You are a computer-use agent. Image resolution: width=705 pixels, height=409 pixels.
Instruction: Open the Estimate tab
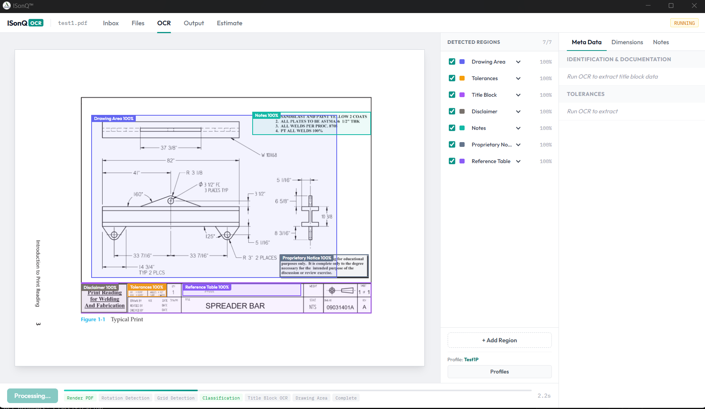229,23
